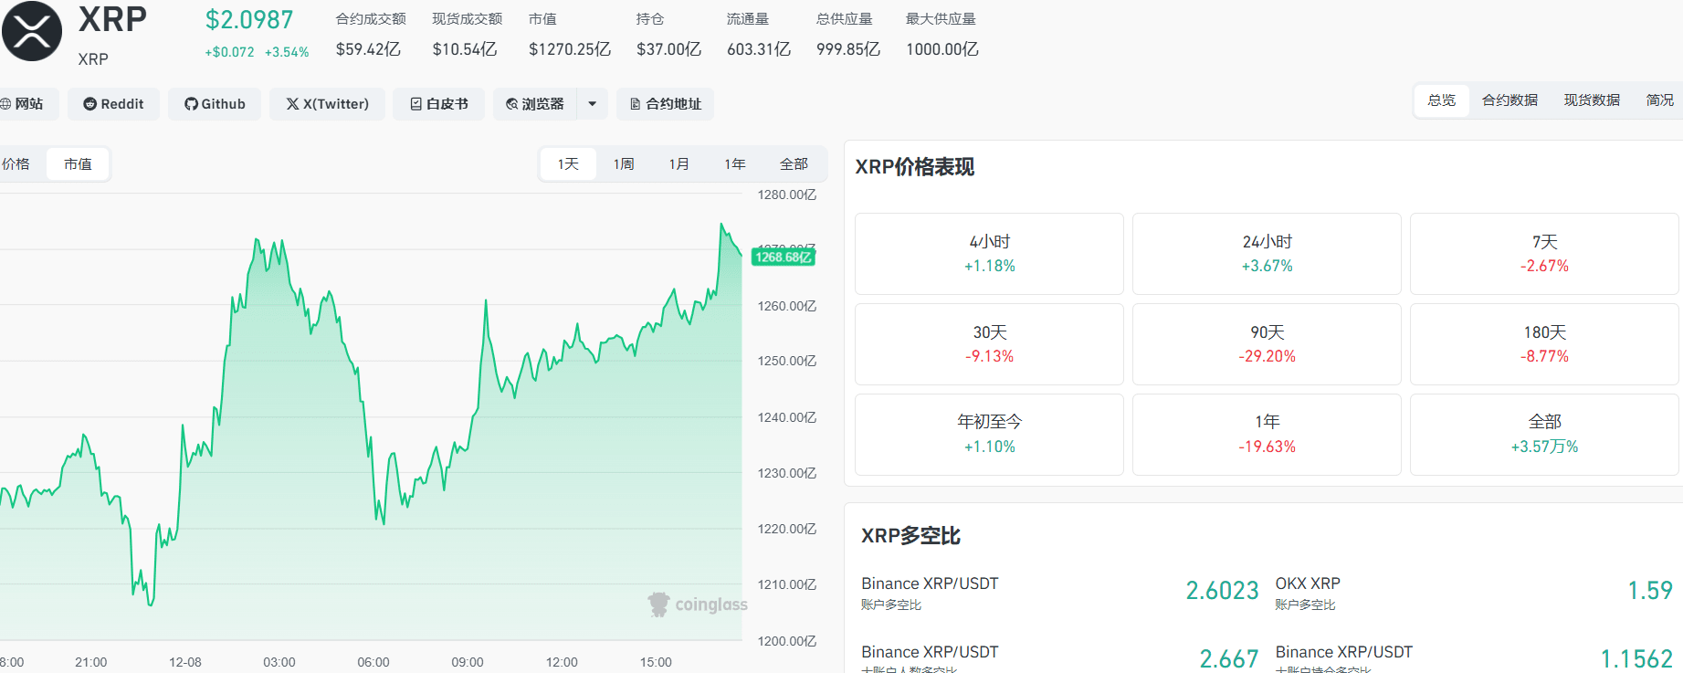Click the 4小时 +1.18% performance card
This screenshot has height=673, width=1683.
click(x=989, y=254)
